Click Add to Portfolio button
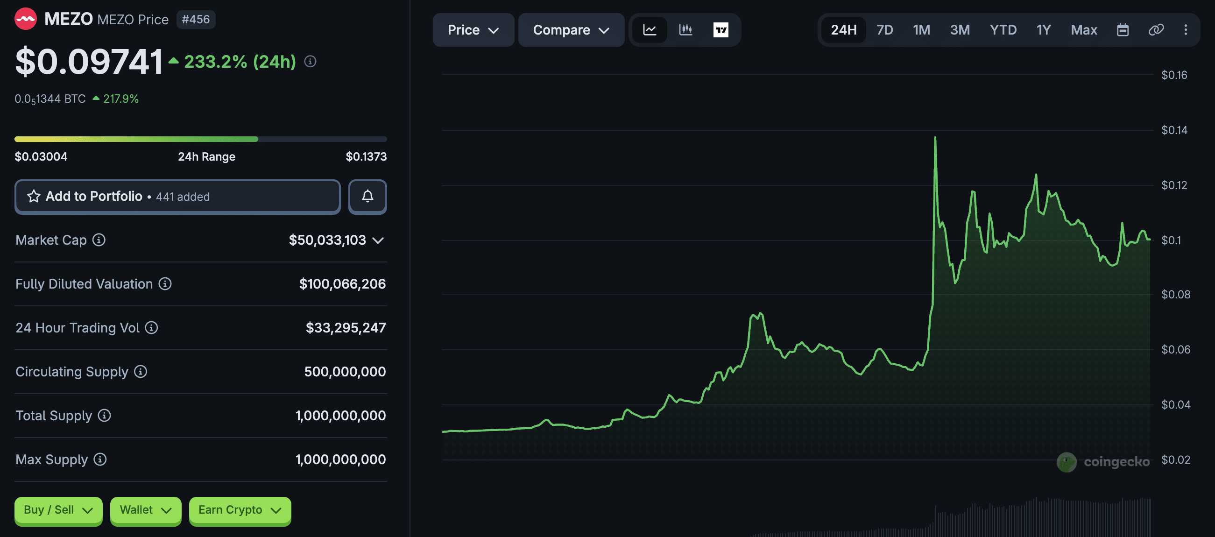The height and width of the screenshot is (537, 1215). pyautogui.click(x=177, y=197)
